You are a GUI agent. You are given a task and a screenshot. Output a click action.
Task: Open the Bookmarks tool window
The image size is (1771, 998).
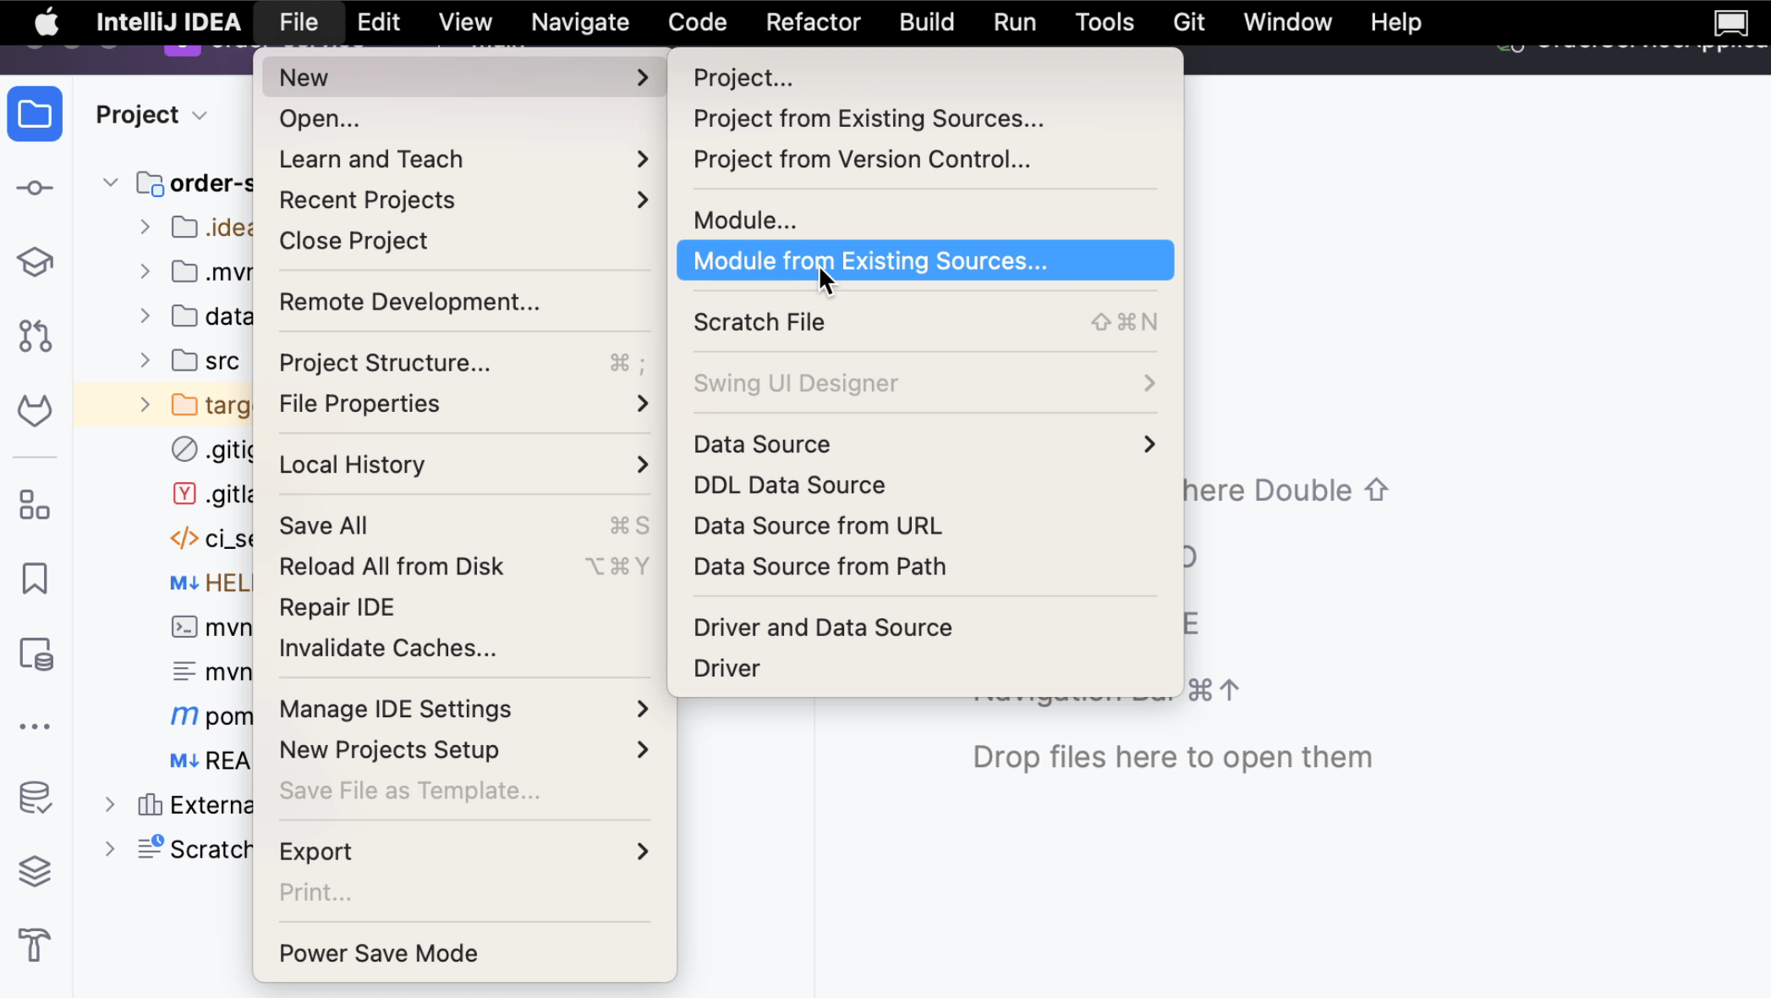[x=35, y=579]
